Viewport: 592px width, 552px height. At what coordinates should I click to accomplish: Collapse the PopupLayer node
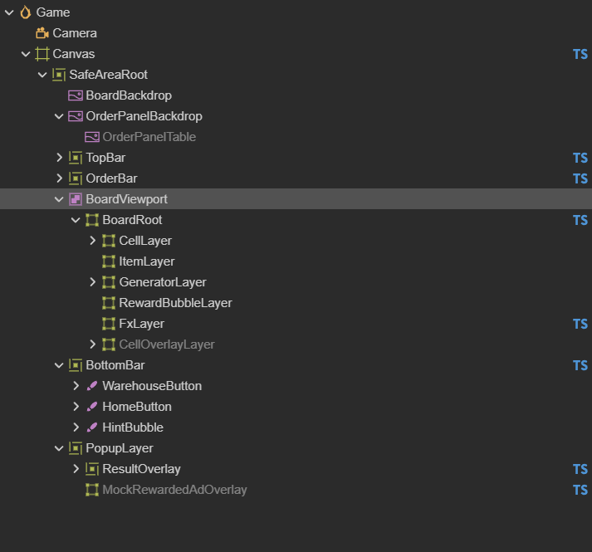pos(59,448)
